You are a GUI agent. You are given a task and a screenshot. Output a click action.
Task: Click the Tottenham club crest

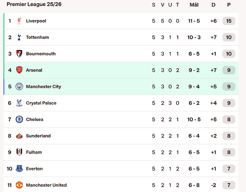pyautogui.click(x=19, y=38)
